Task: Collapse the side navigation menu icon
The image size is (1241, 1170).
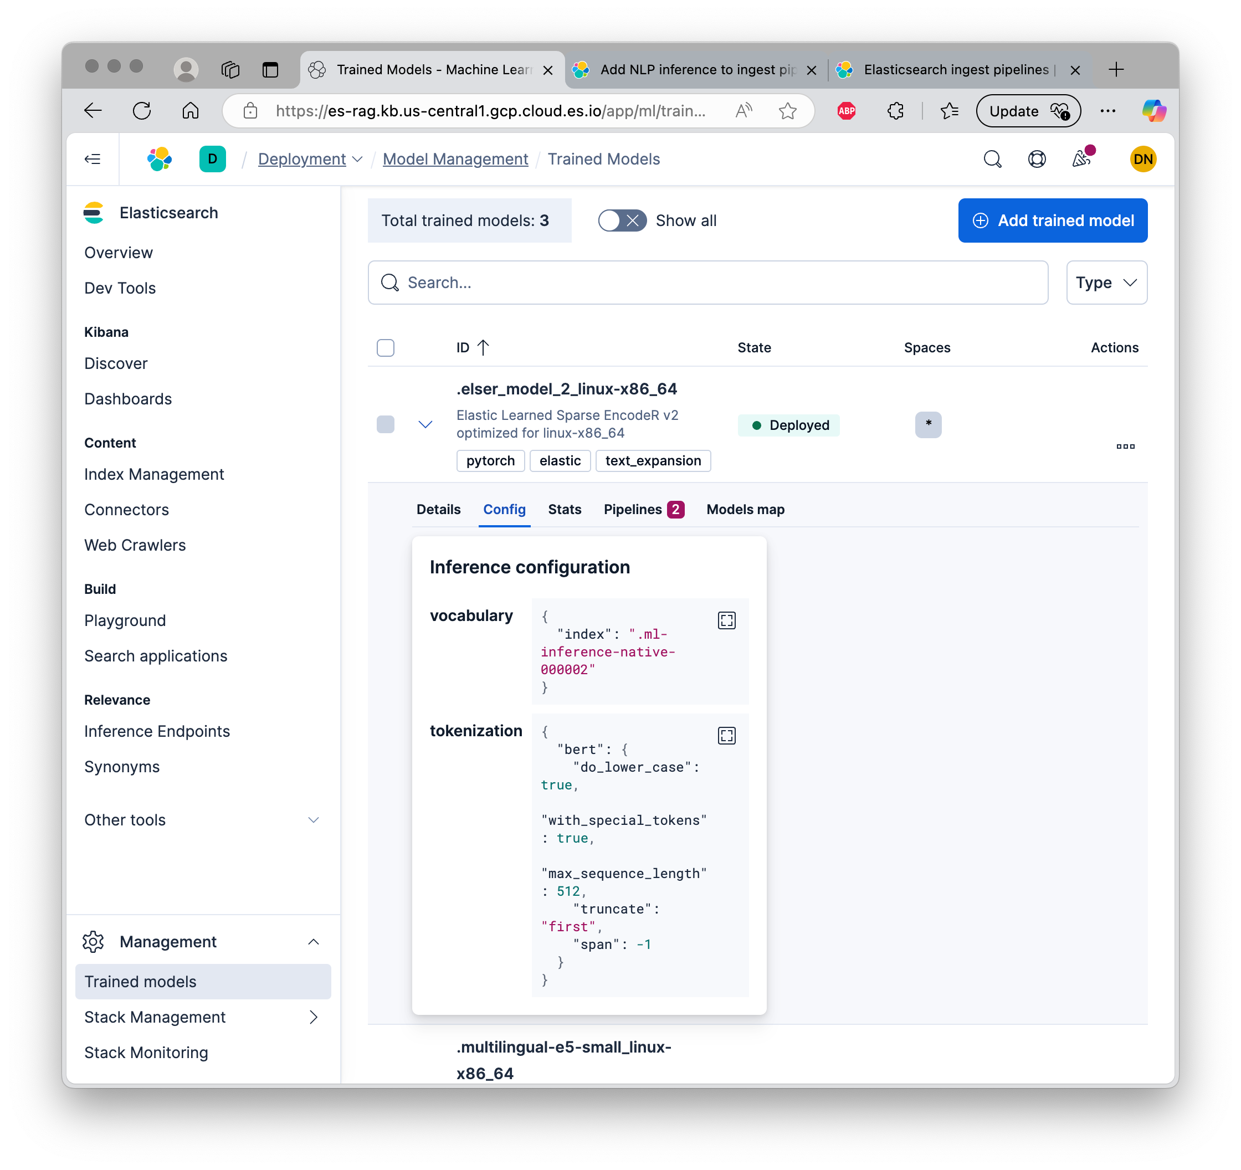Action: pos(93,159)
